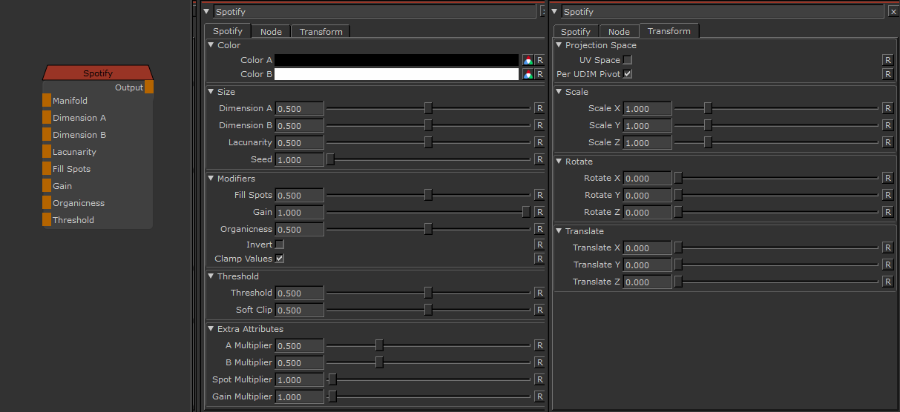Reset Scale X using R icon
Screen dimensions: 900x412
click(x=887, y=109)
